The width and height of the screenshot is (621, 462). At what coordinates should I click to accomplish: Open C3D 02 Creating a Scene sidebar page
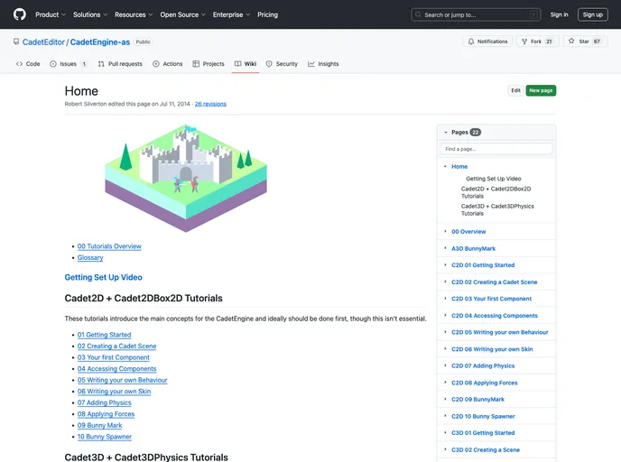486,449
